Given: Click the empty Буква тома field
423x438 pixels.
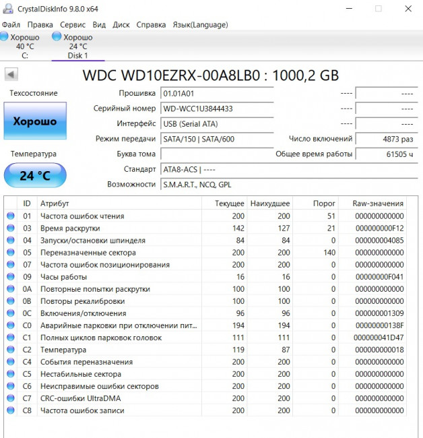Looking at the screenshot, I should point(217,154).
